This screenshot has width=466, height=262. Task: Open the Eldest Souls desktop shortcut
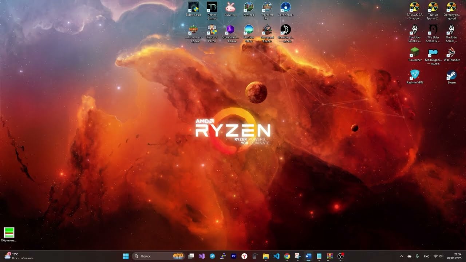click(x=193, y=9)
